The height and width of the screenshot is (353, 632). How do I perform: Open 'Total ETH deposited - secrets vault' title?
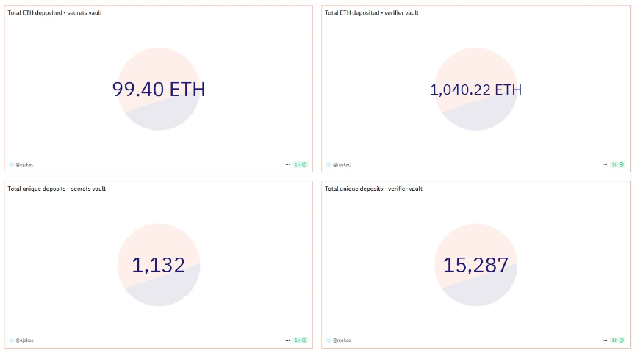55,13
